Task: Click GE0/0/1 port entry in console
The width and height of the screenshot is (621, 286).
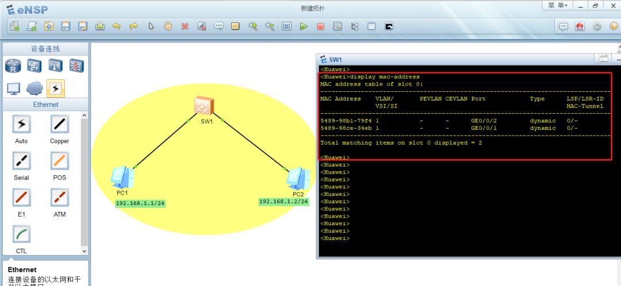Action: (x=484, y=128)
